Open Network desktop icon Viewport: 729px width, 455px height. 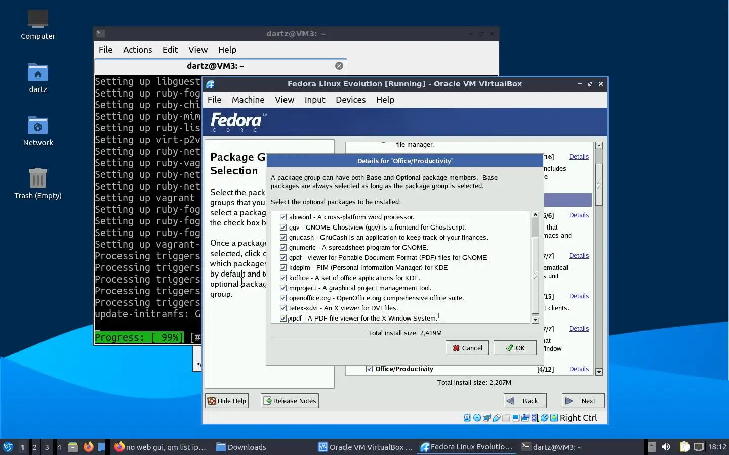click(38, 130)
